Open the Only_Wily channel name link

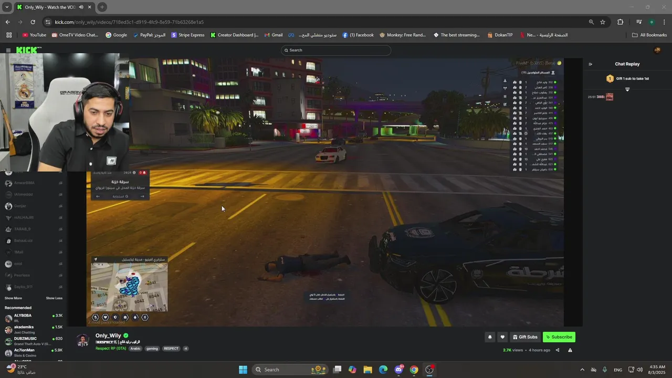108,335
